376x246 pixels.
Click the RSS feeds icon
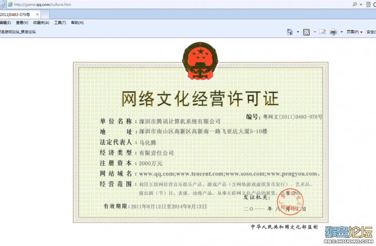coord(306,32)
